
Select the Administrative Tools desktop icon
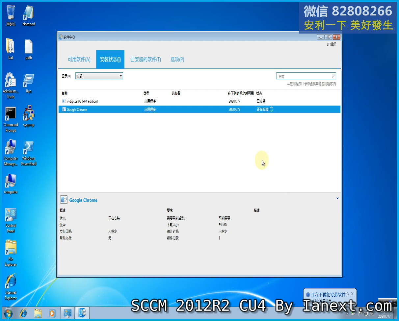11,86
